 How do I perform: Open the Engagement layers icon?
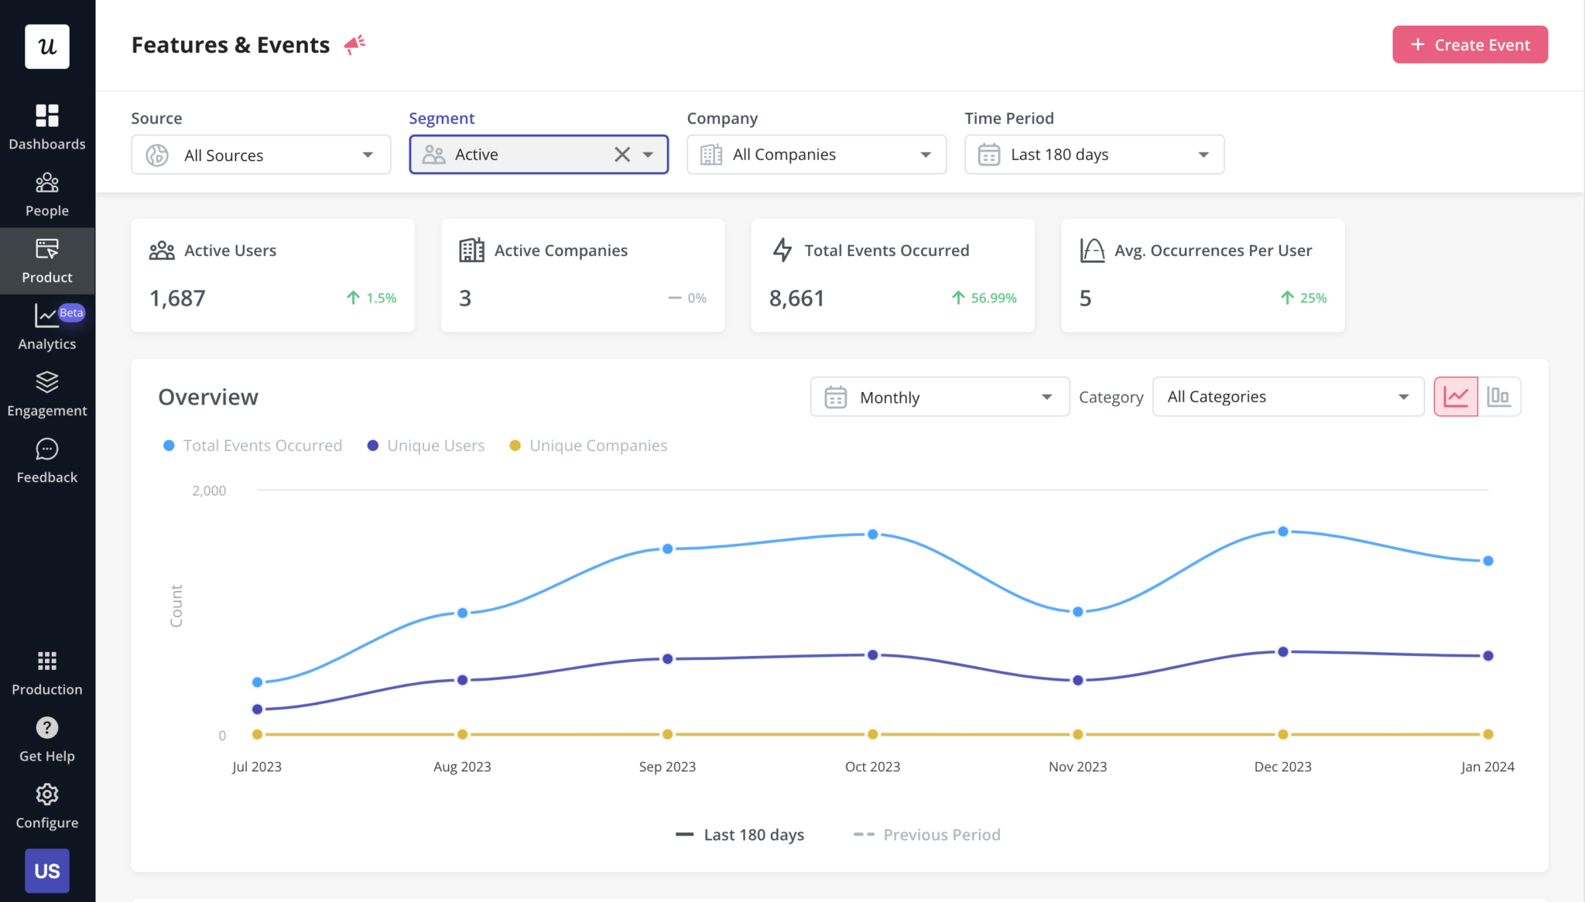click(47, 394)
